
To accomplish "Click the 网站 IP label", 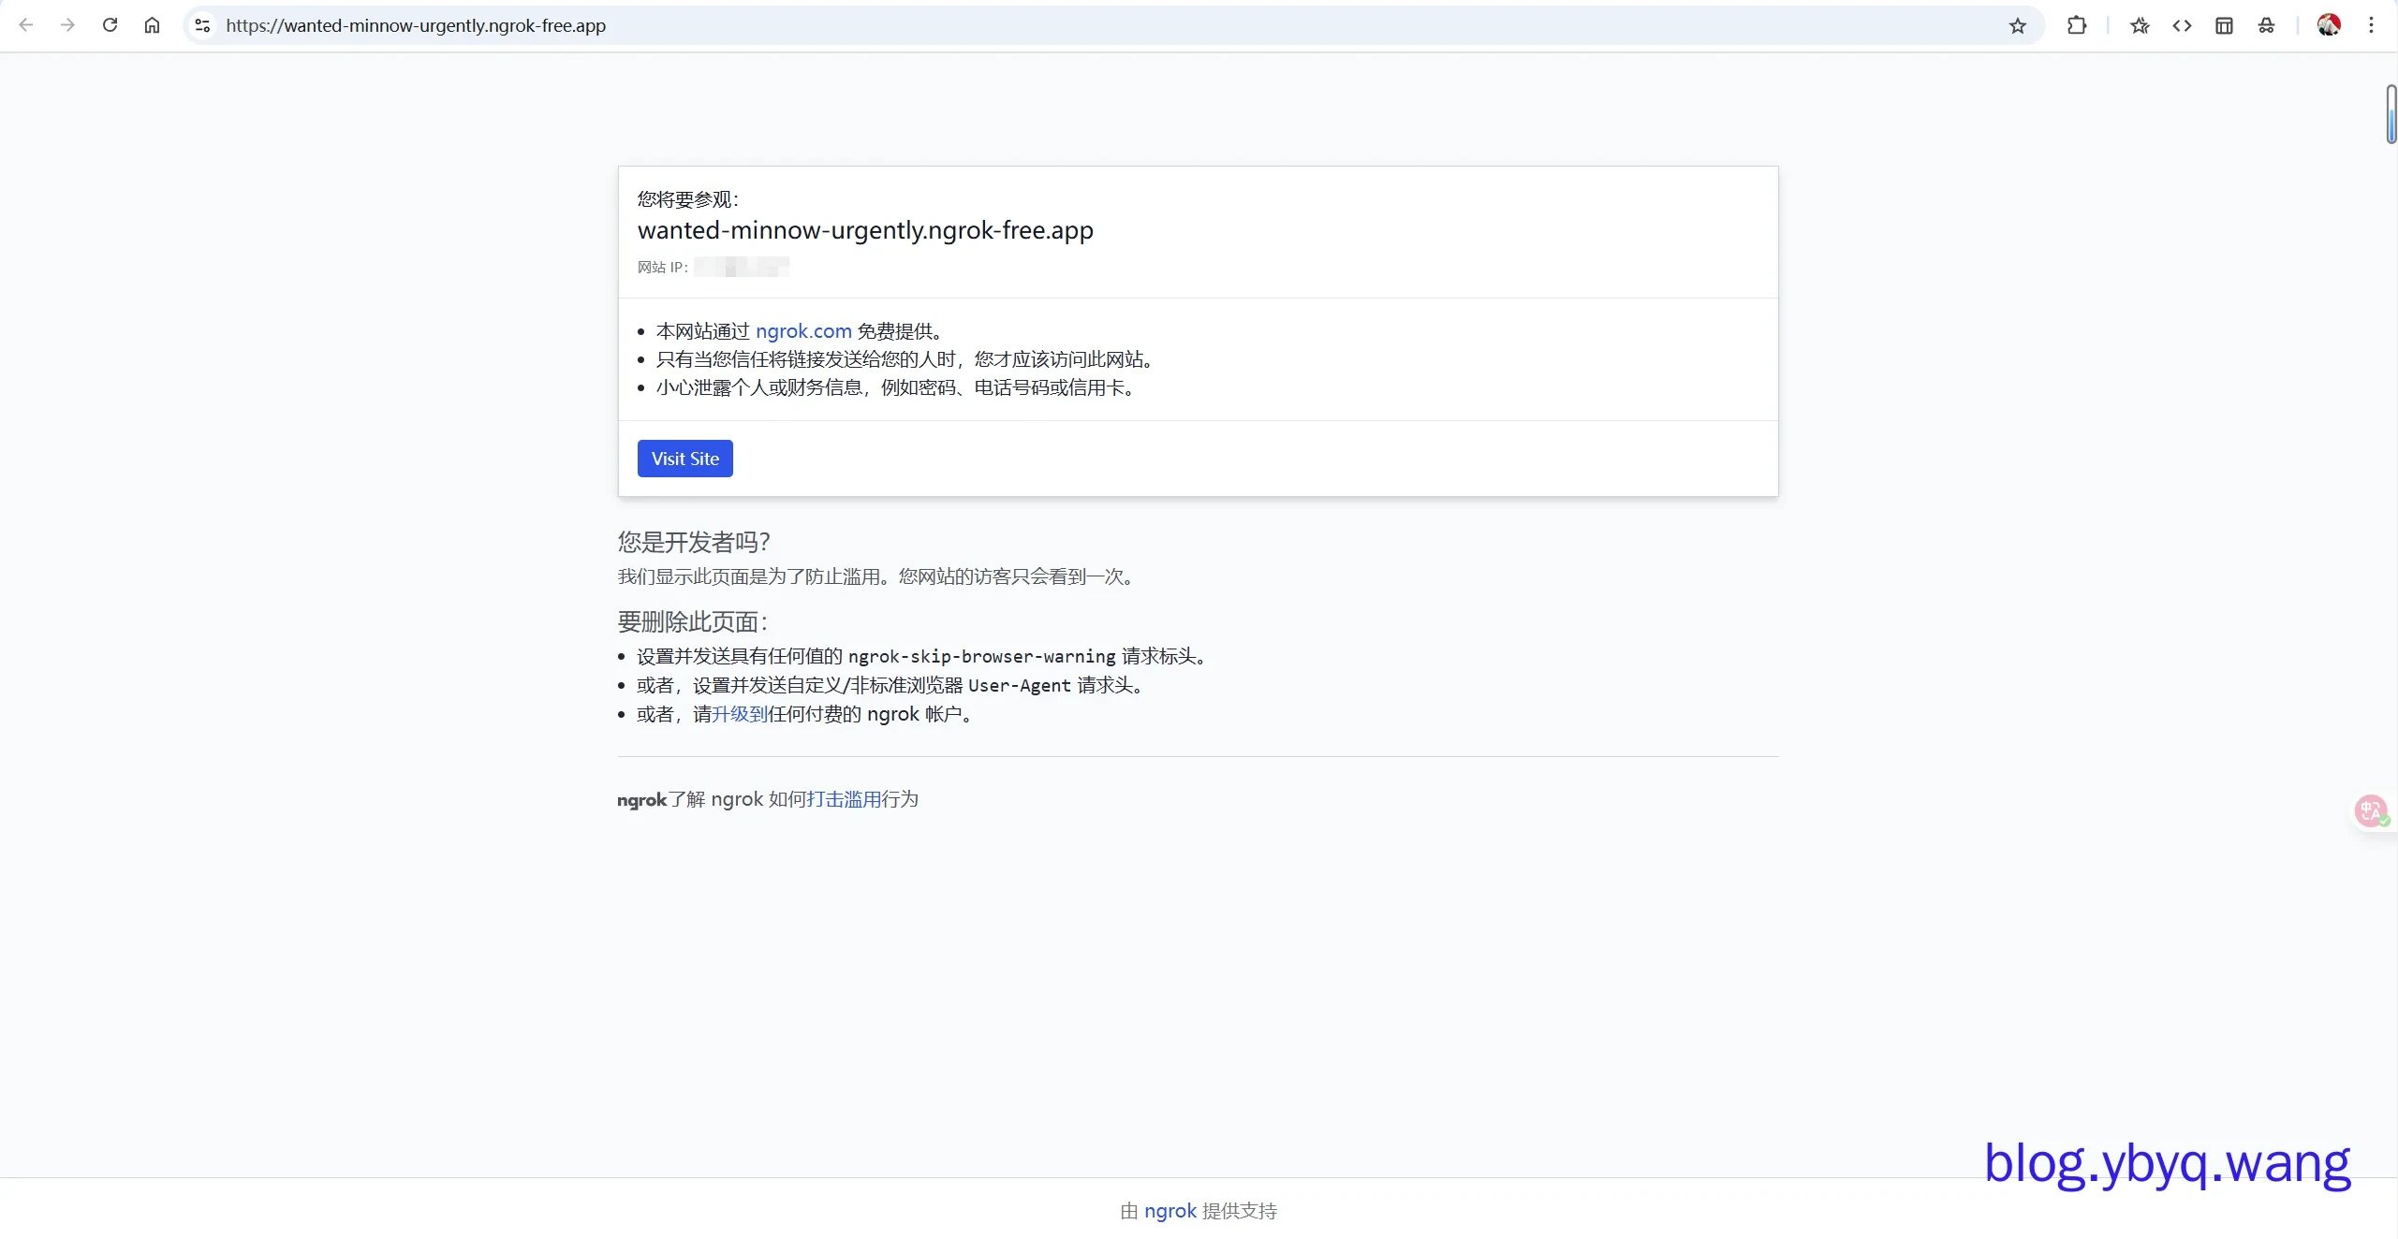I will point(663,268).
